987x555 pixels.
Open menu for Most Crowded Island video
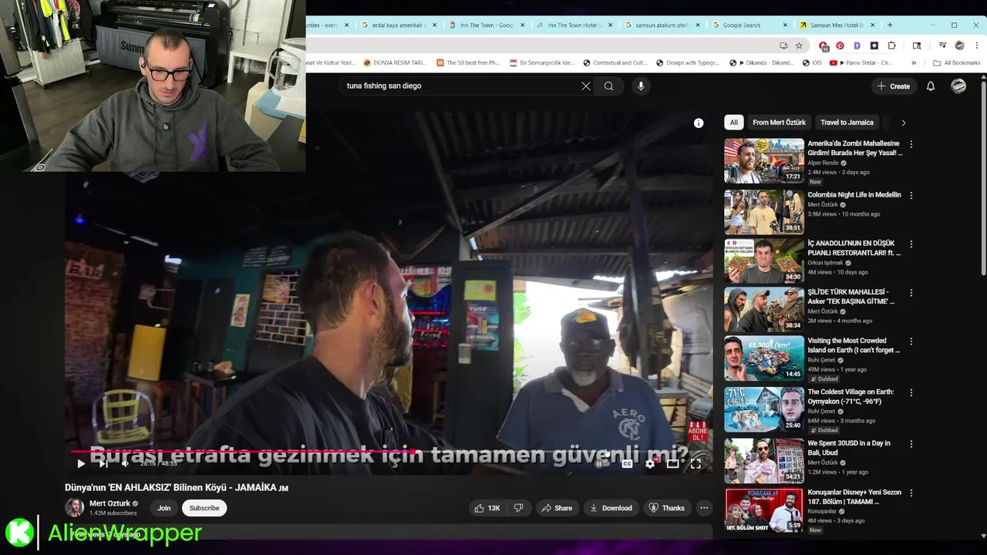point(911,341)
